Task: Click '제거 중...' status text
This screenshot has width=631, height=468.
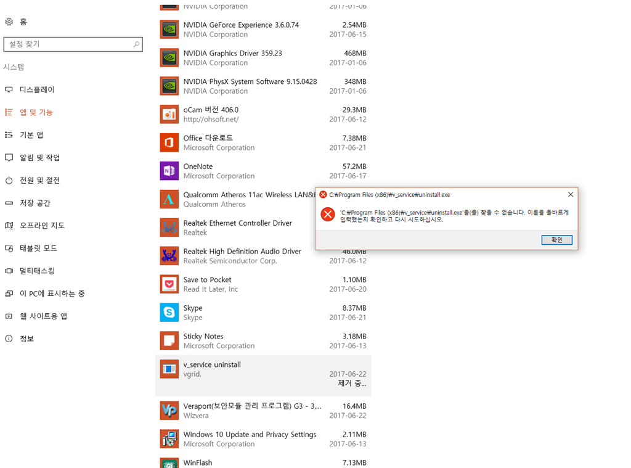Action: (x=352, y=384)
